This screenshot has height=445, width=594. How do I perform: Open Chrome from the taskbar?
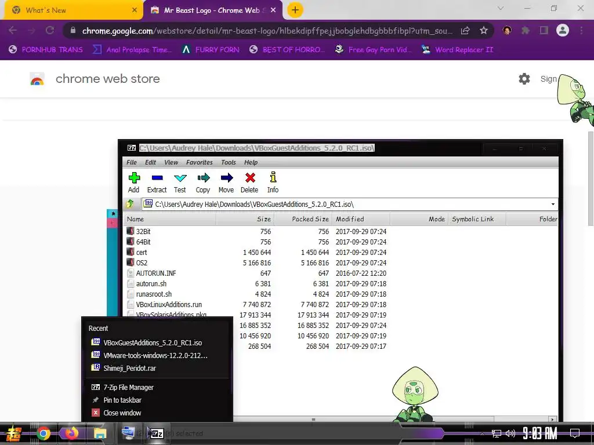43,433
